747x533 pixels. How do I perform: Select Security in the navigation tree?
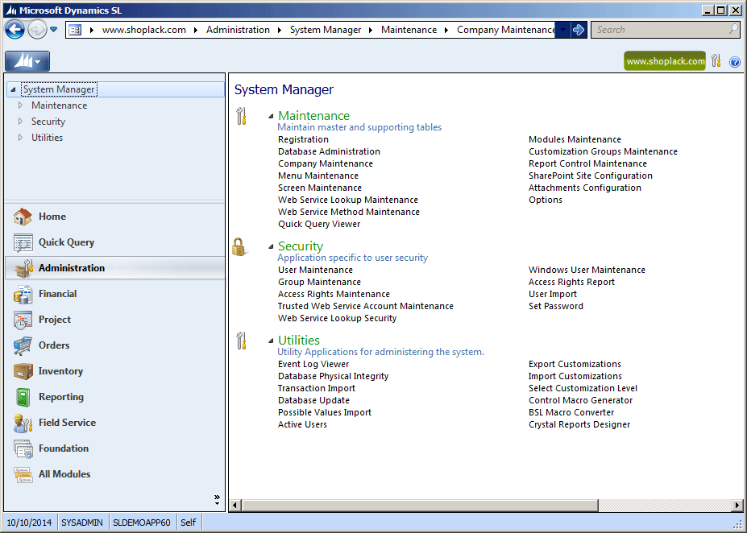click(x=48, y=122)
